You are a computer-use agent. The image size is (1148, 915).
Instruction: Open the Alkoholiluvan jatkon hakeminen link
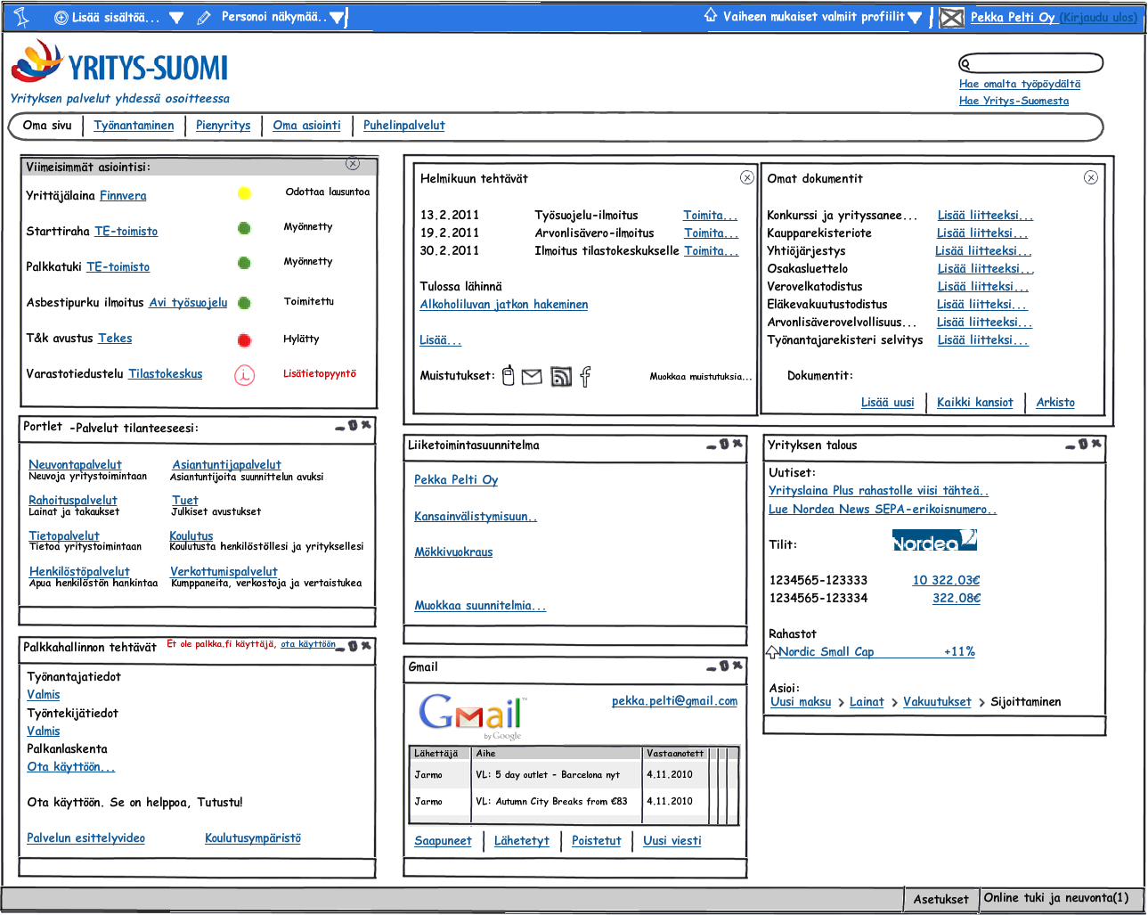[504, 305]
